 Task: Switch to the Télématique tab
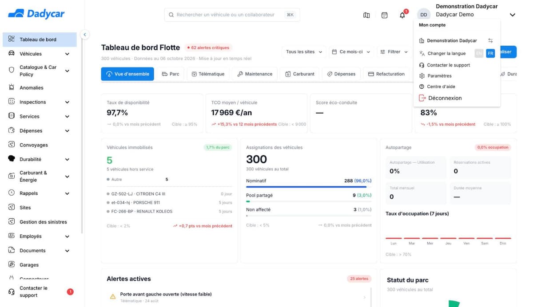click(x=208, y=74)
